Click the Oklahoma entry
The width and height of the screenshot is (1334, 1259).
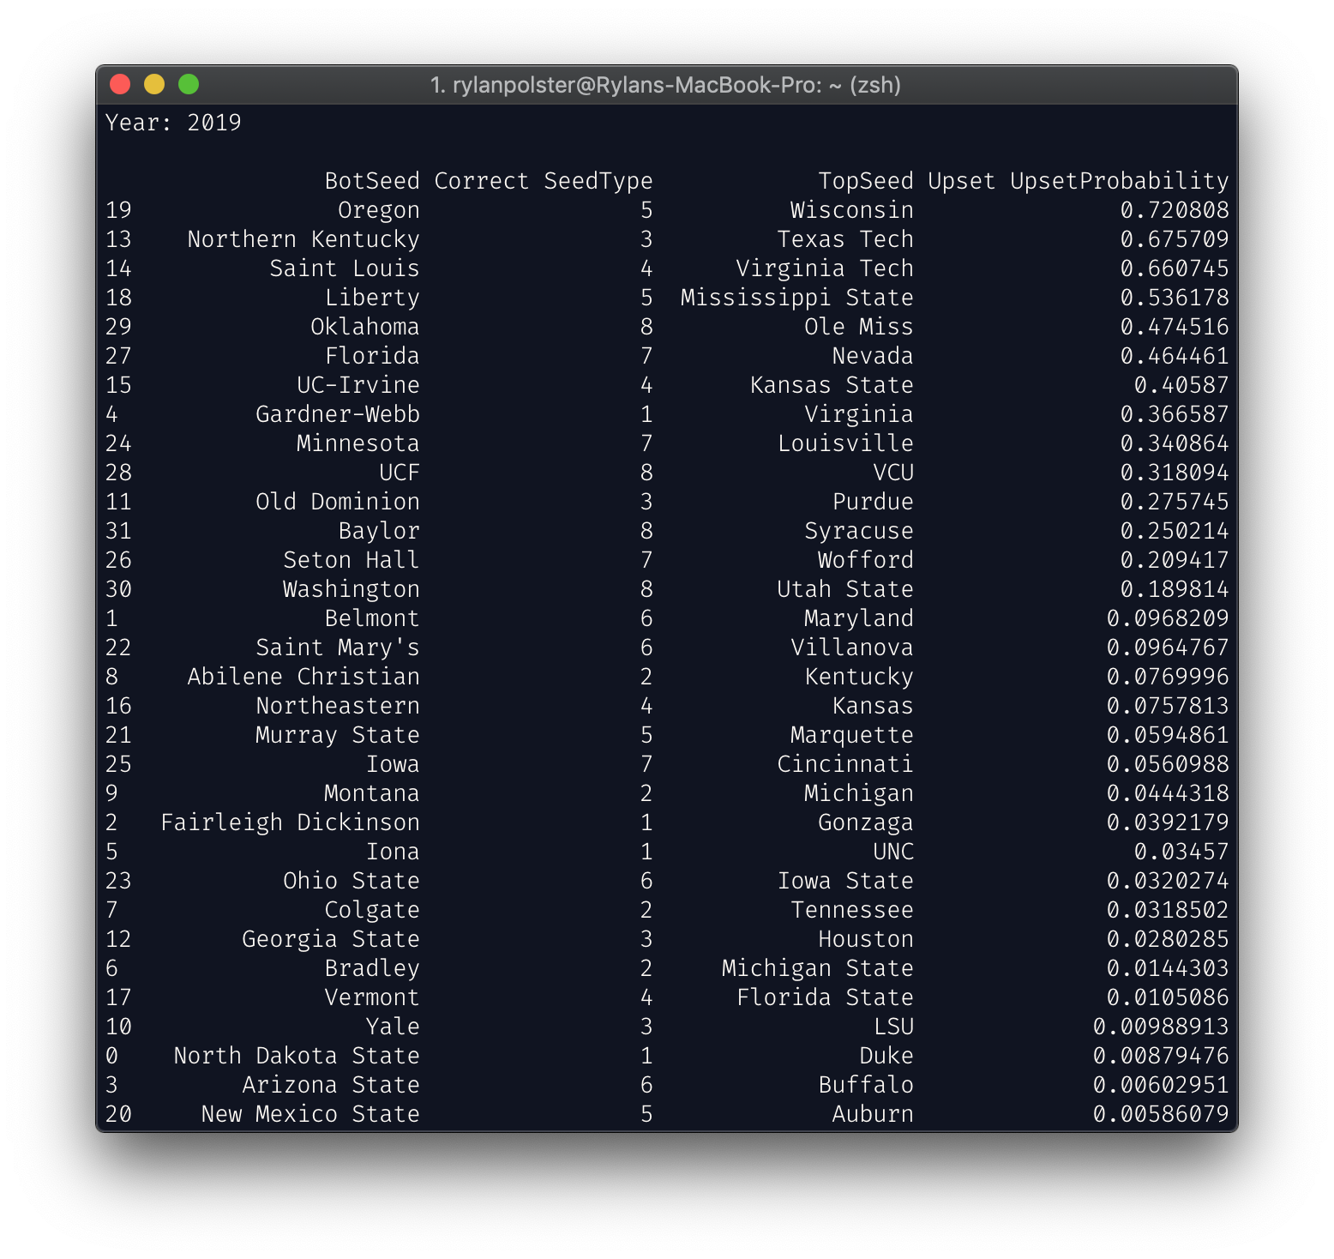(x=365, y=327)
